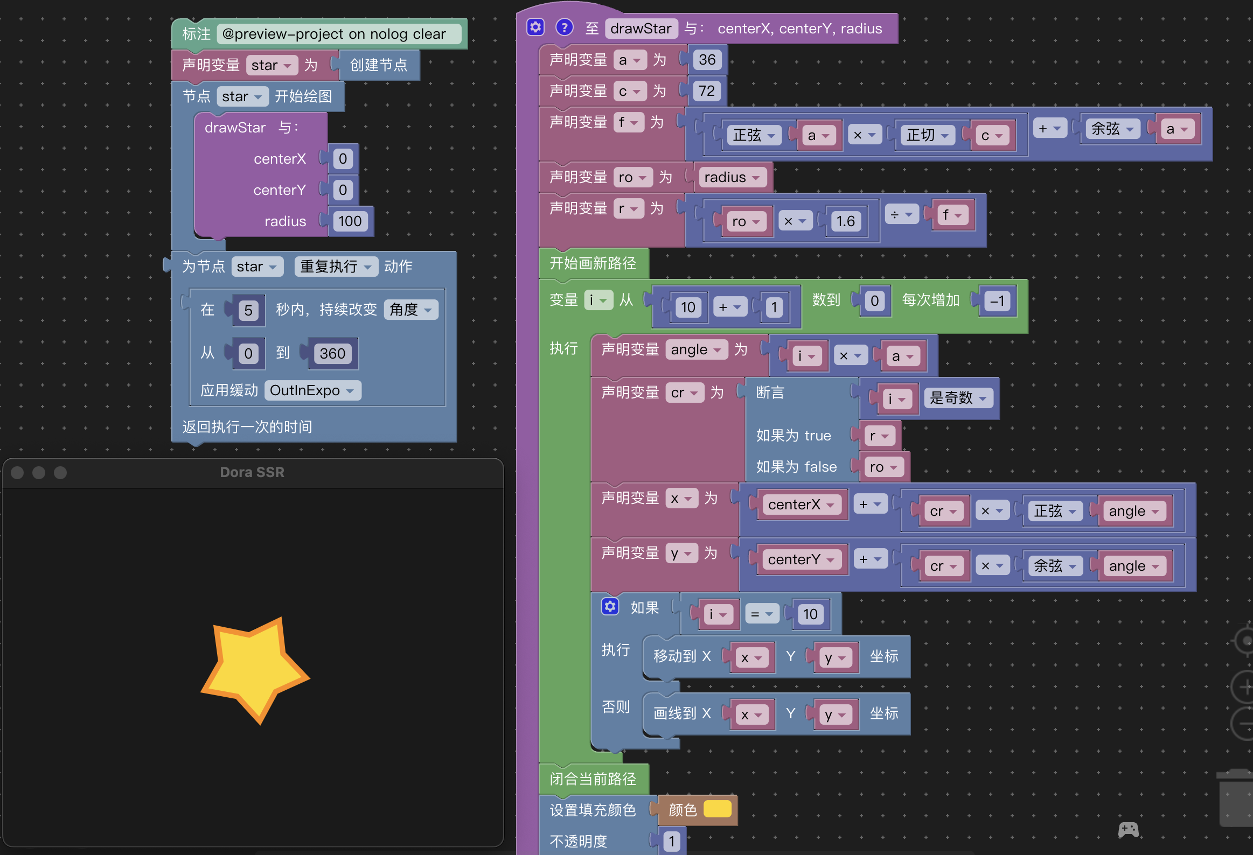Screen dimensions: 1253x855
Task: Open the gear settings on the 如果 block
Action: click(x=610, y=607)
